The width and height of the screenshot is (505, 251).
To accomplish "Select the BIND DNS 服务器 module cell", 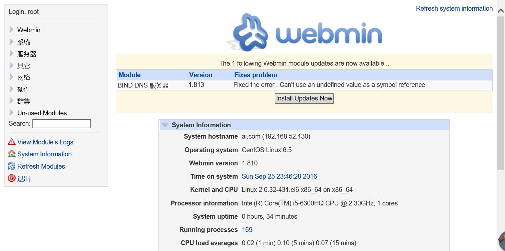I will (143, 85).
